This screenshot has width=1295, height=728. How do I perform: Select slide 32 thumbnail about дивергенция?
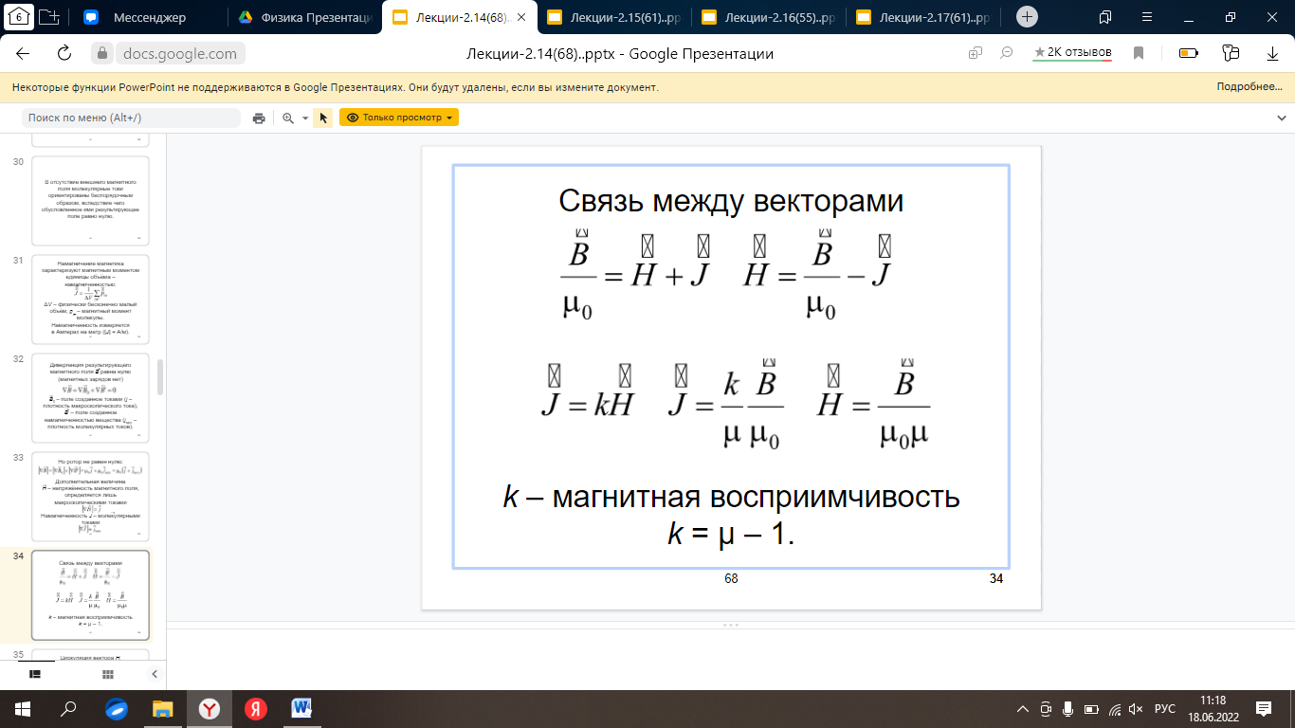click(x=90, y=398)
